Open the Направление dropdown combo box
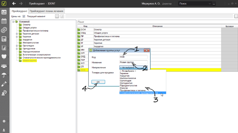 click(133, 68)
